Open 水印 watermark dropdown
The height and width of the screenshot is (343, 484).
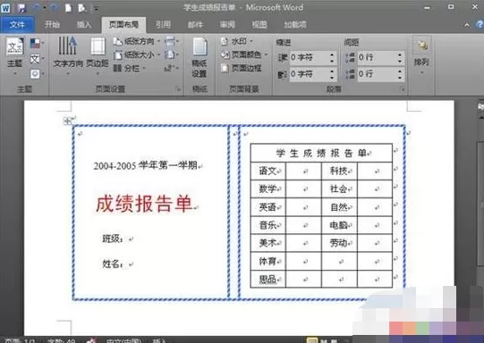[x=237, y=41]
